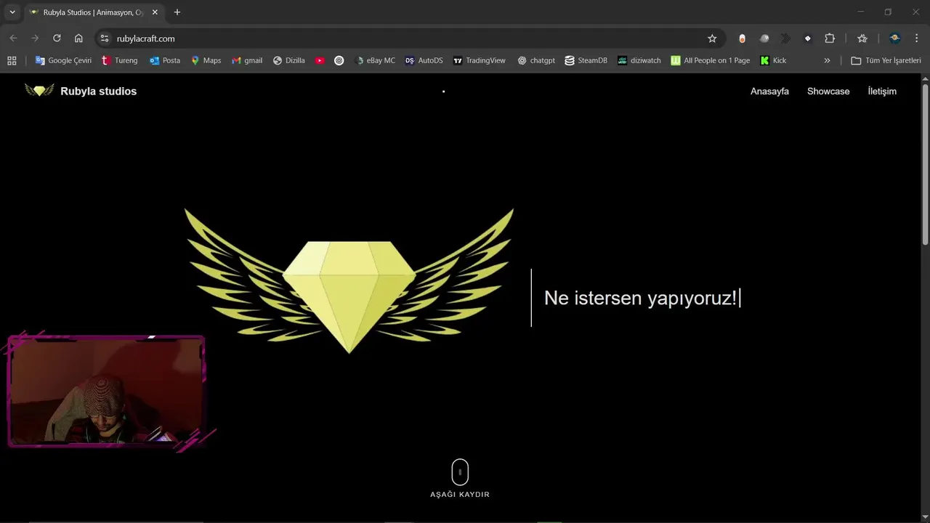Open the spiral icon bookmark after YouTube
Image resolution: width=930 pixels, height=523 pixels.
tap(339, 60)
